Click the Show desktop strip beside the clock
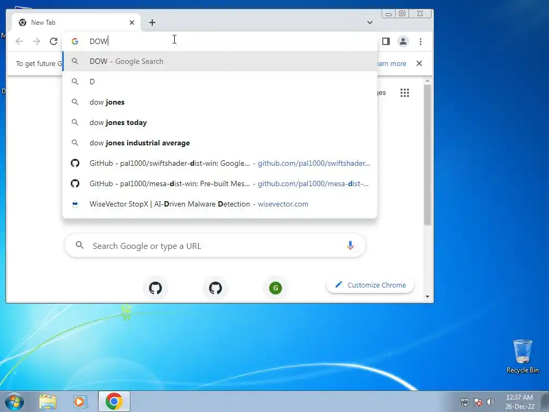The height and width of the screenshot is (412, 549). (x=545, y=401)
